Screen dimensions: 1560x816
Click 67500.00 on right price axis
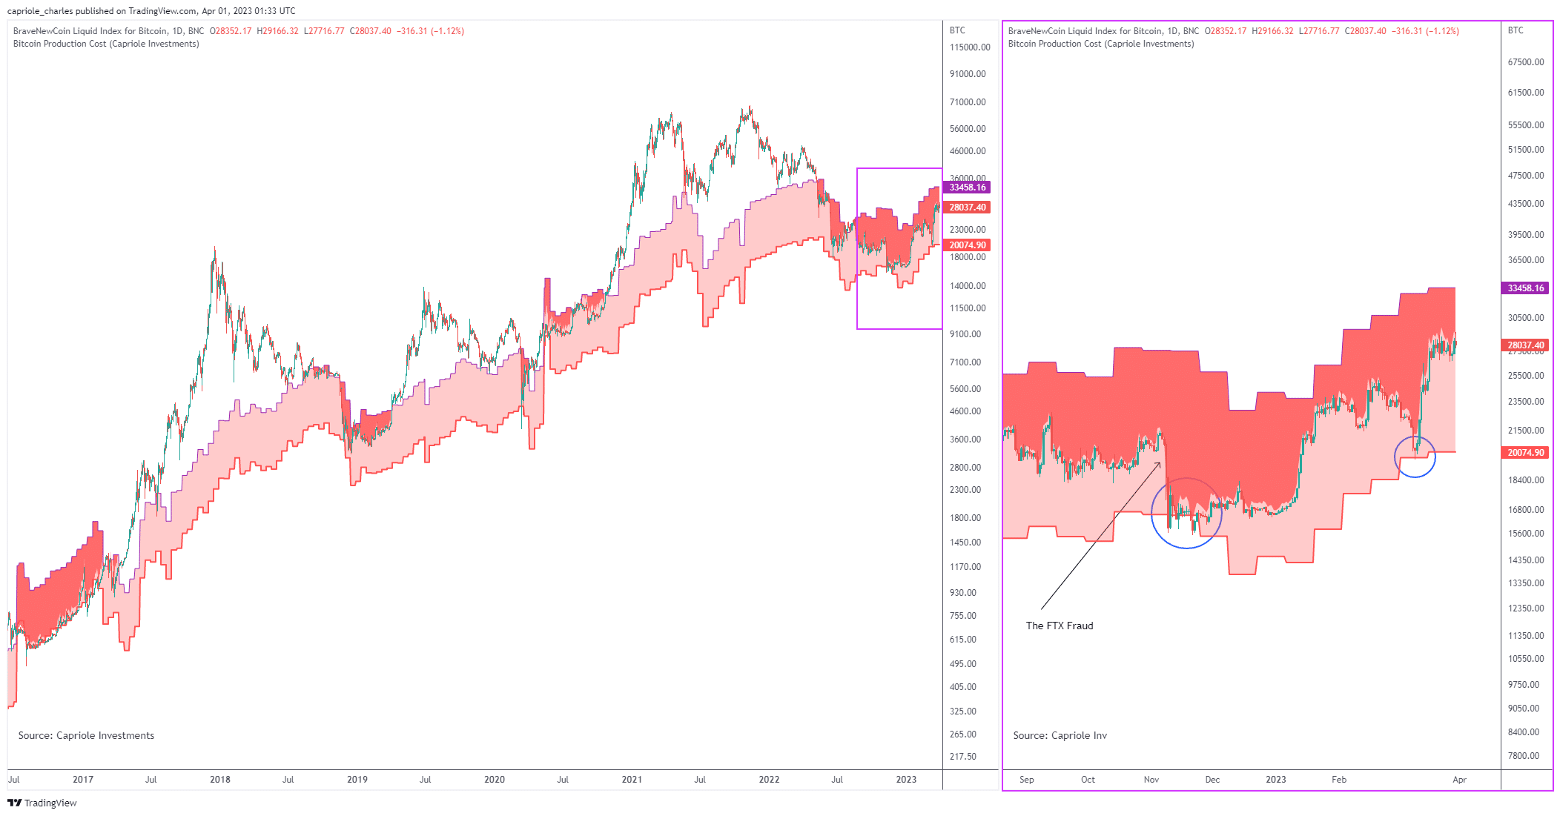pyautogui.click(x=1526, y=62)
